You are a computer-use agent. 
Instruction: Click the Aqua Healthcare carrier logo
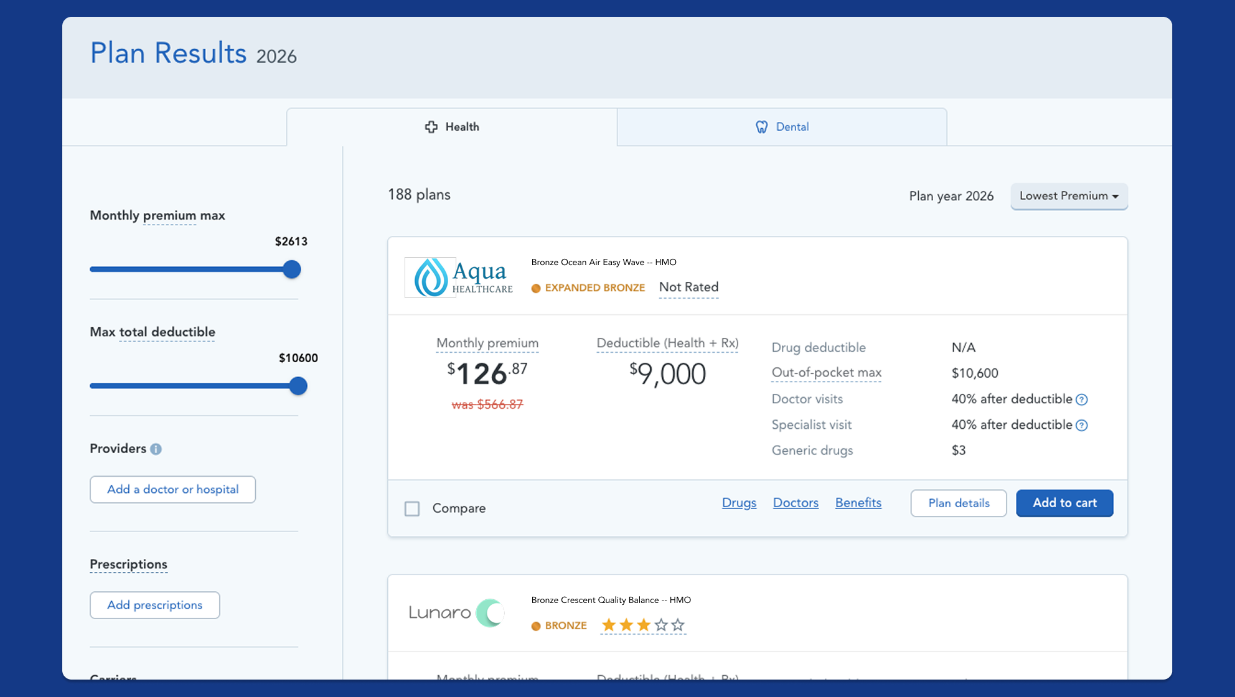point(459,277)
